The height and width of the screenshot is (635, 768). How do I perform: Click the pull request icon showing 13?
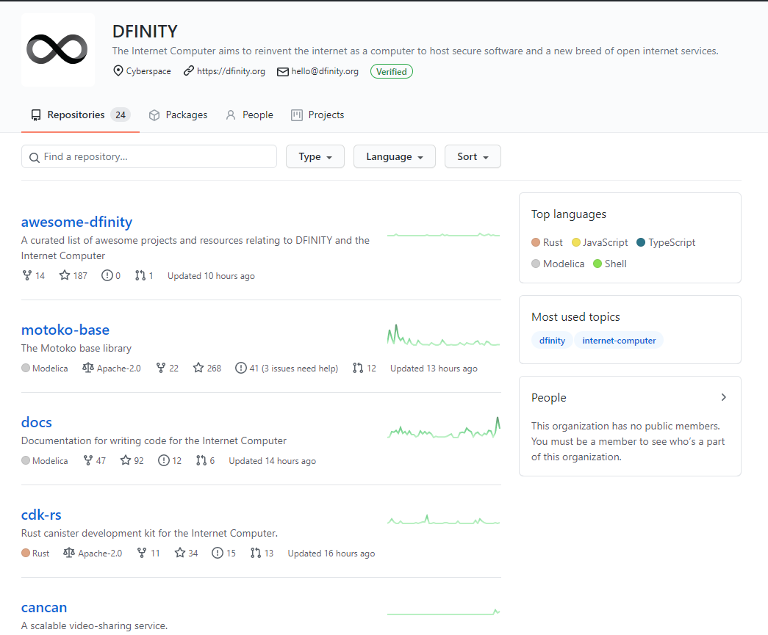[x=256, y=553]
